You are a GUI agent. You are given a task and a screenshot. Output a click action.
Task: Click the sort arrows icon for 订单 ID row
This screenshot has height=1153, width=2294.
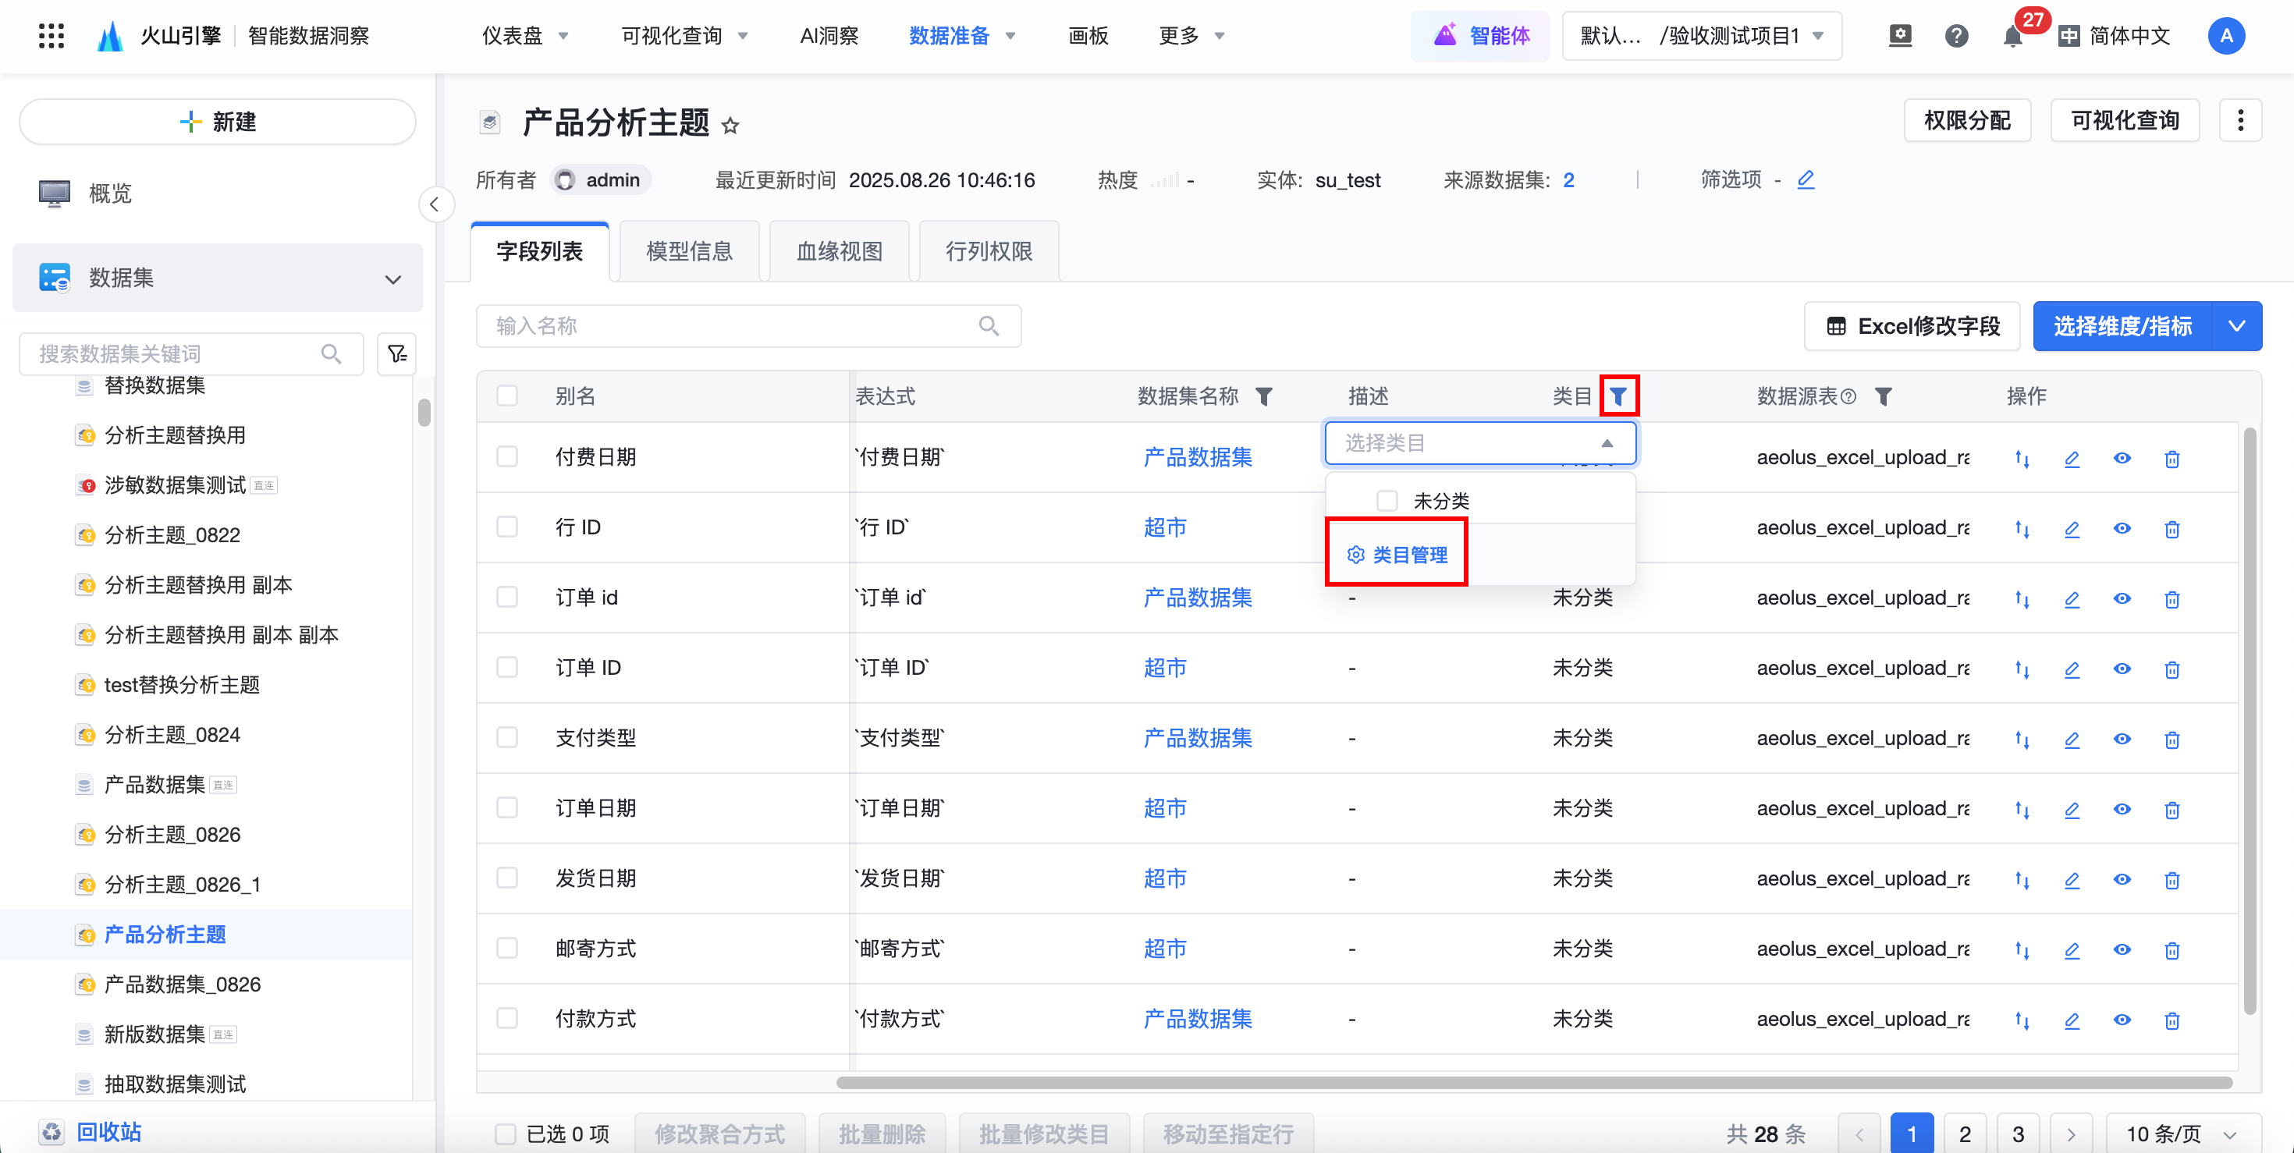[2022, 669]
